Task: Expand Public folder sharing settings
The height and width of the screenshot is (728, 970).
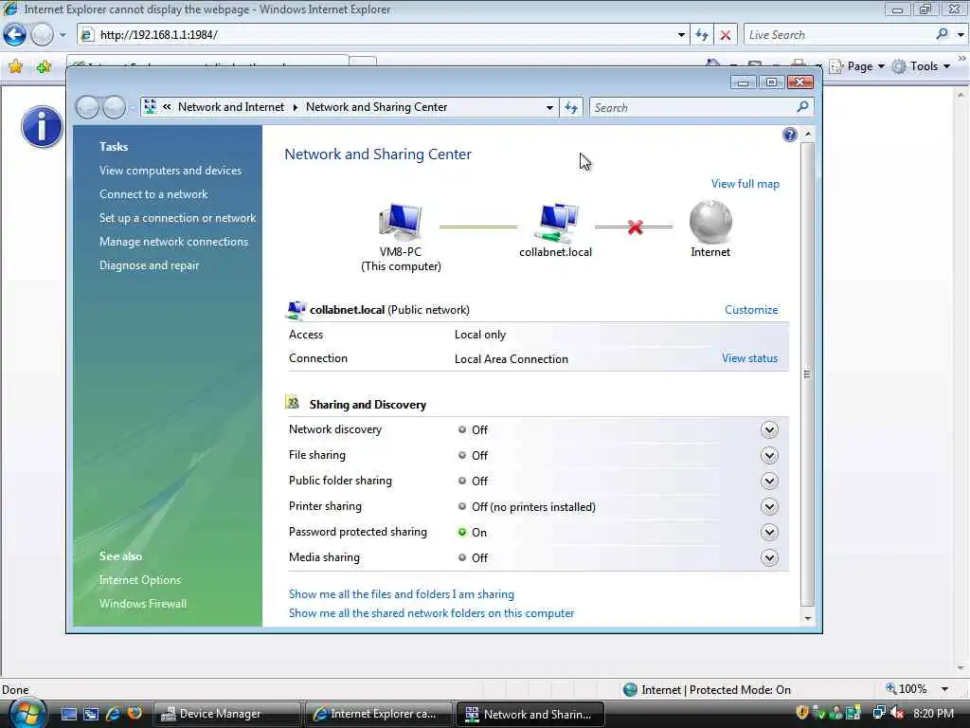Action: tap(769, 481)
